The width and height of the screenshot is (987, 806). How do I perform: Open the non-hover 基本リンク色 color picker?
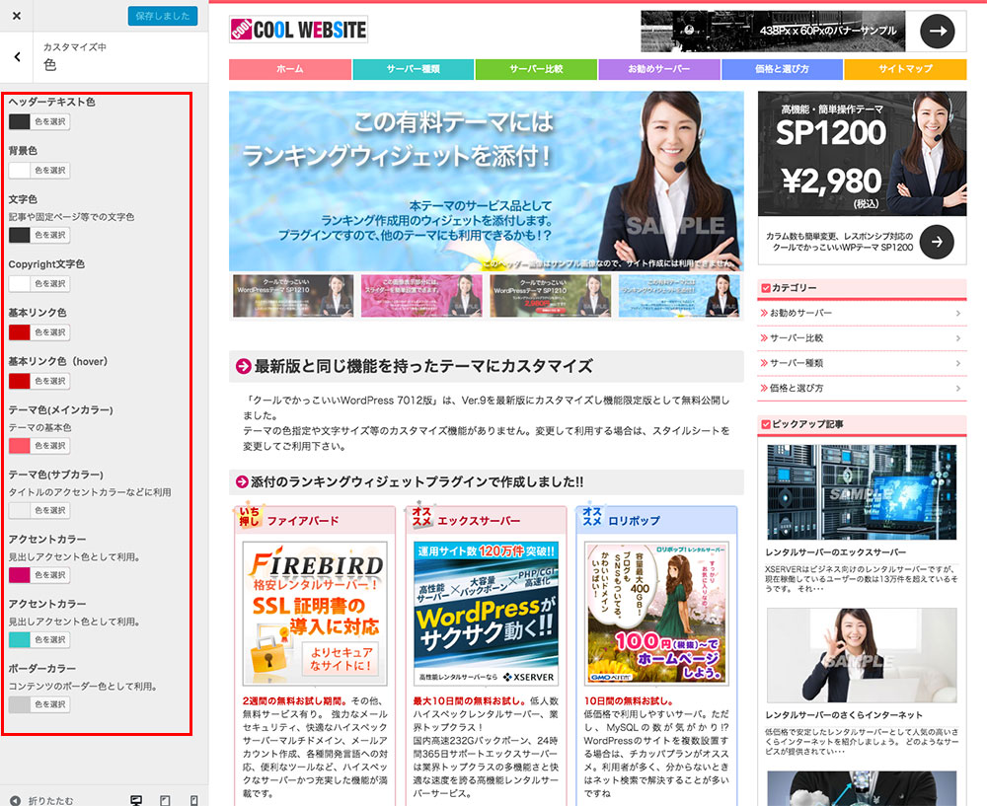pyautogui.click(x=39, y=331)
